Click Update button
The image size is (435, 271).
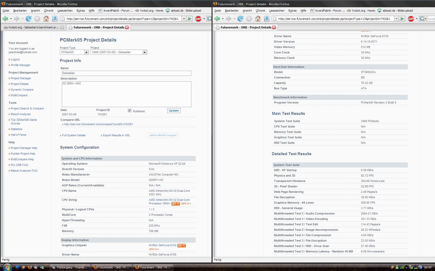174,111
